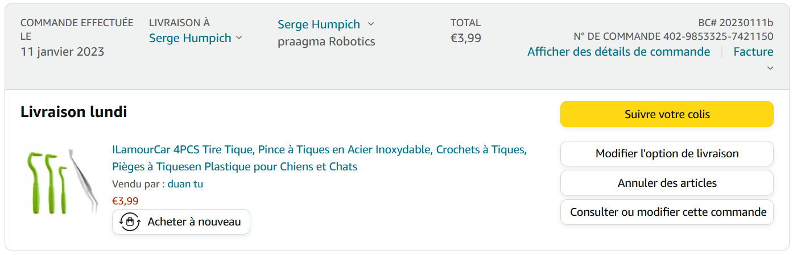Open dropdown arrow next to praagma Robotics name

pyautogui.click(x=371, y=24)
